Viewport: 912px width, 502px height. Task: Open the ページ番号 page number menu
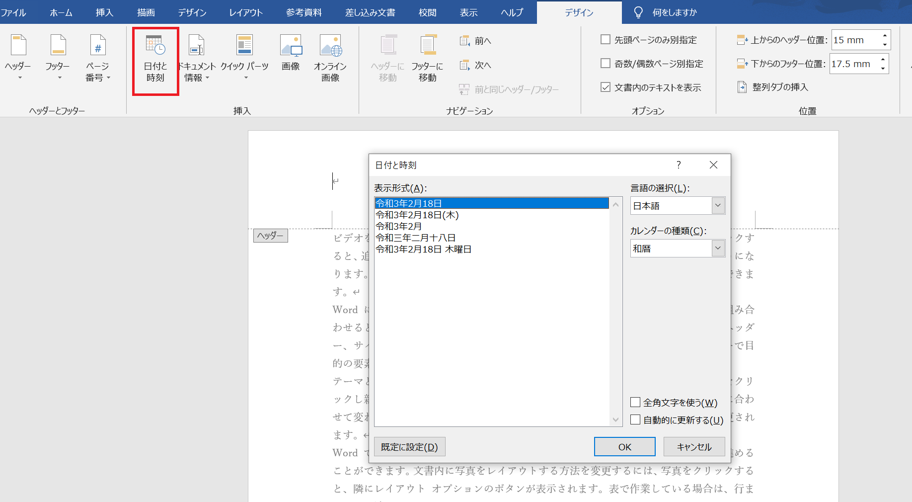[x=97, y=57]
